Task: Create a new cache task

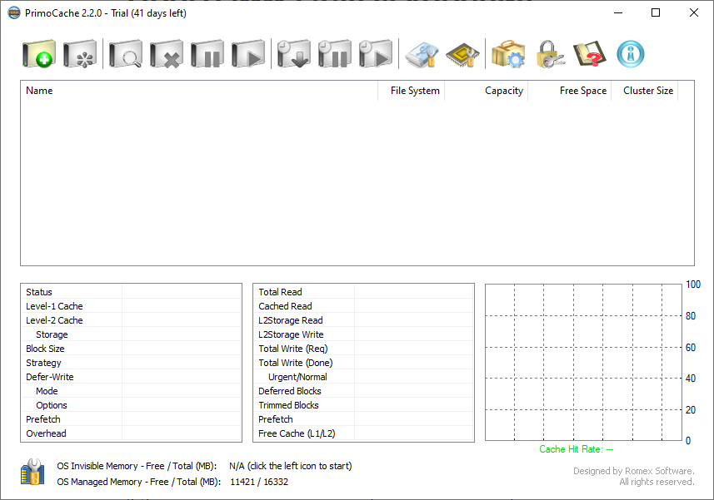Action: (39, 54)
